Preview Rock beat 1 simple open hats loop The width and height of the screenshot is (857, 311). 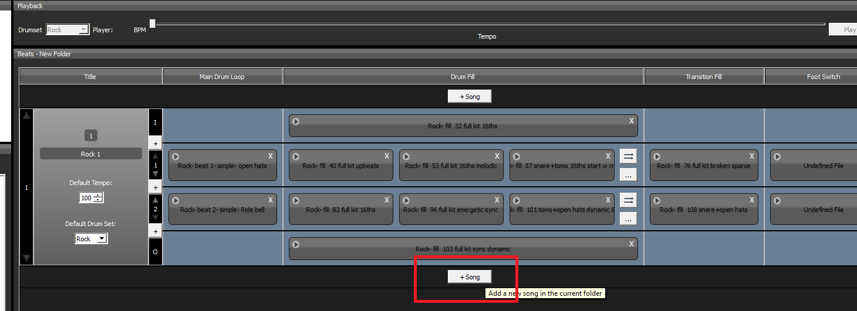tap(176, 156)
